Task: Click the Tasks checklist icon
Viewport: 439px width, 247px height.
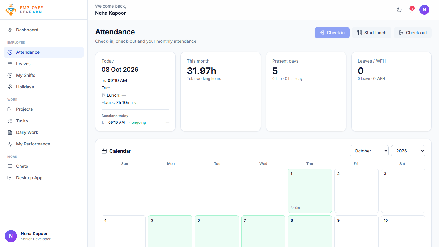Action: pyautogui.click(x=10, y=121)
